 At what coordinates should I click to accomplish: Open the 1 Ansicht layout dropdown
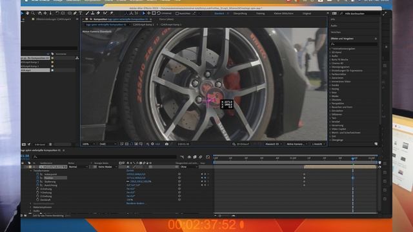pyautogui.click(x=319, y=144)
